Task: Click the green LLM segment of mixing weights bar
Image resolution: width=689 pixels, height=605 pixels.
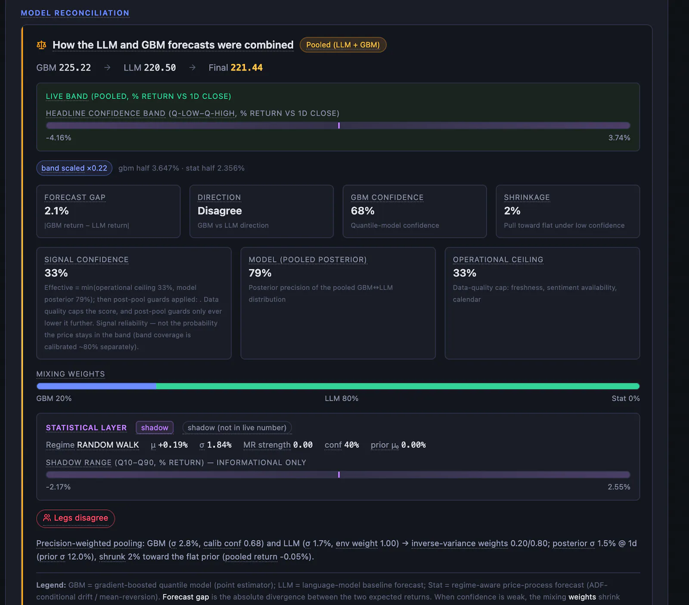Action: pos(398,386)
